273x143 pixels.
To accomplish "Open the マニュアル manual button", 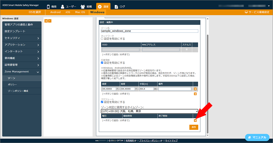I will pos(257,137).
